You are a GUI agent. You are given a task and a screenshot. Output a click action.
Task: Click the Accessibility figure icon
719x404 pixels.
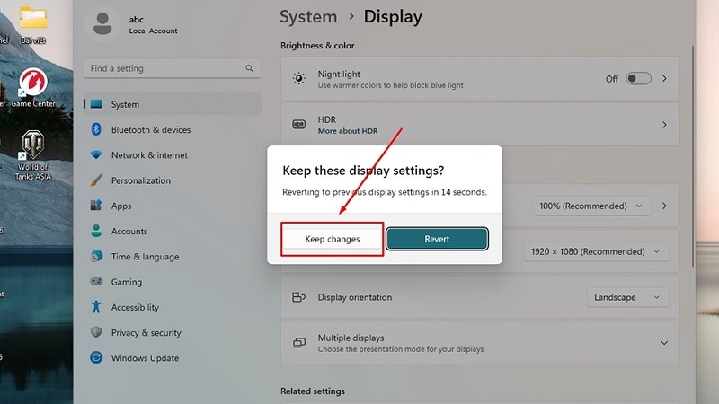[x=96, y=306]
